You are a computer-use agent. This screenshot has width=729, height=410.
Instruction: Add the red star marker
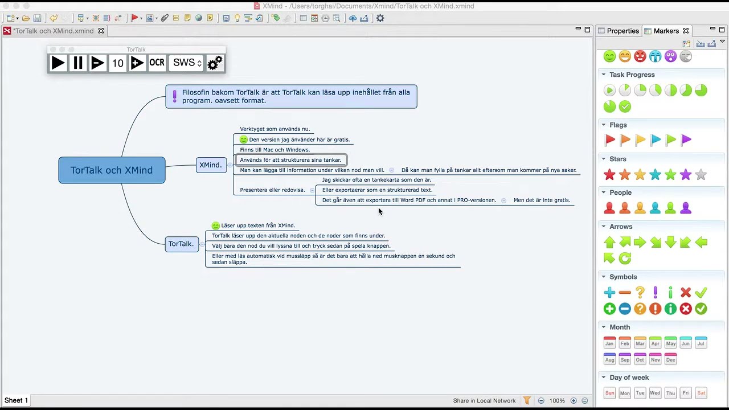point(609,175)
